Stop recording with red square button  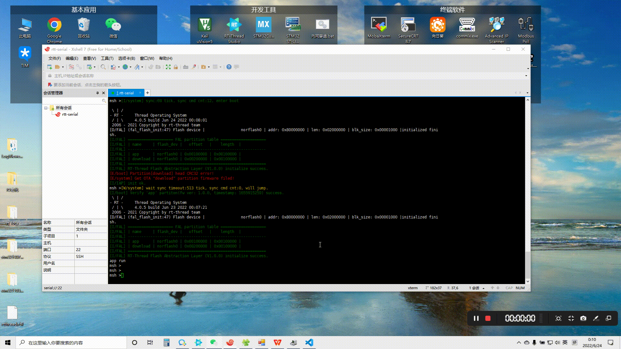click(x=488, y=318)
